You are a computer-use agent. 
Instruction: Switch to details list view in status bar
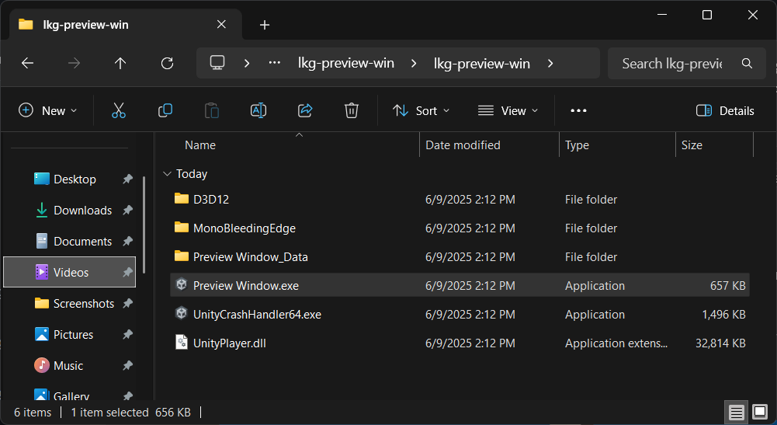(x=737, y=412)
